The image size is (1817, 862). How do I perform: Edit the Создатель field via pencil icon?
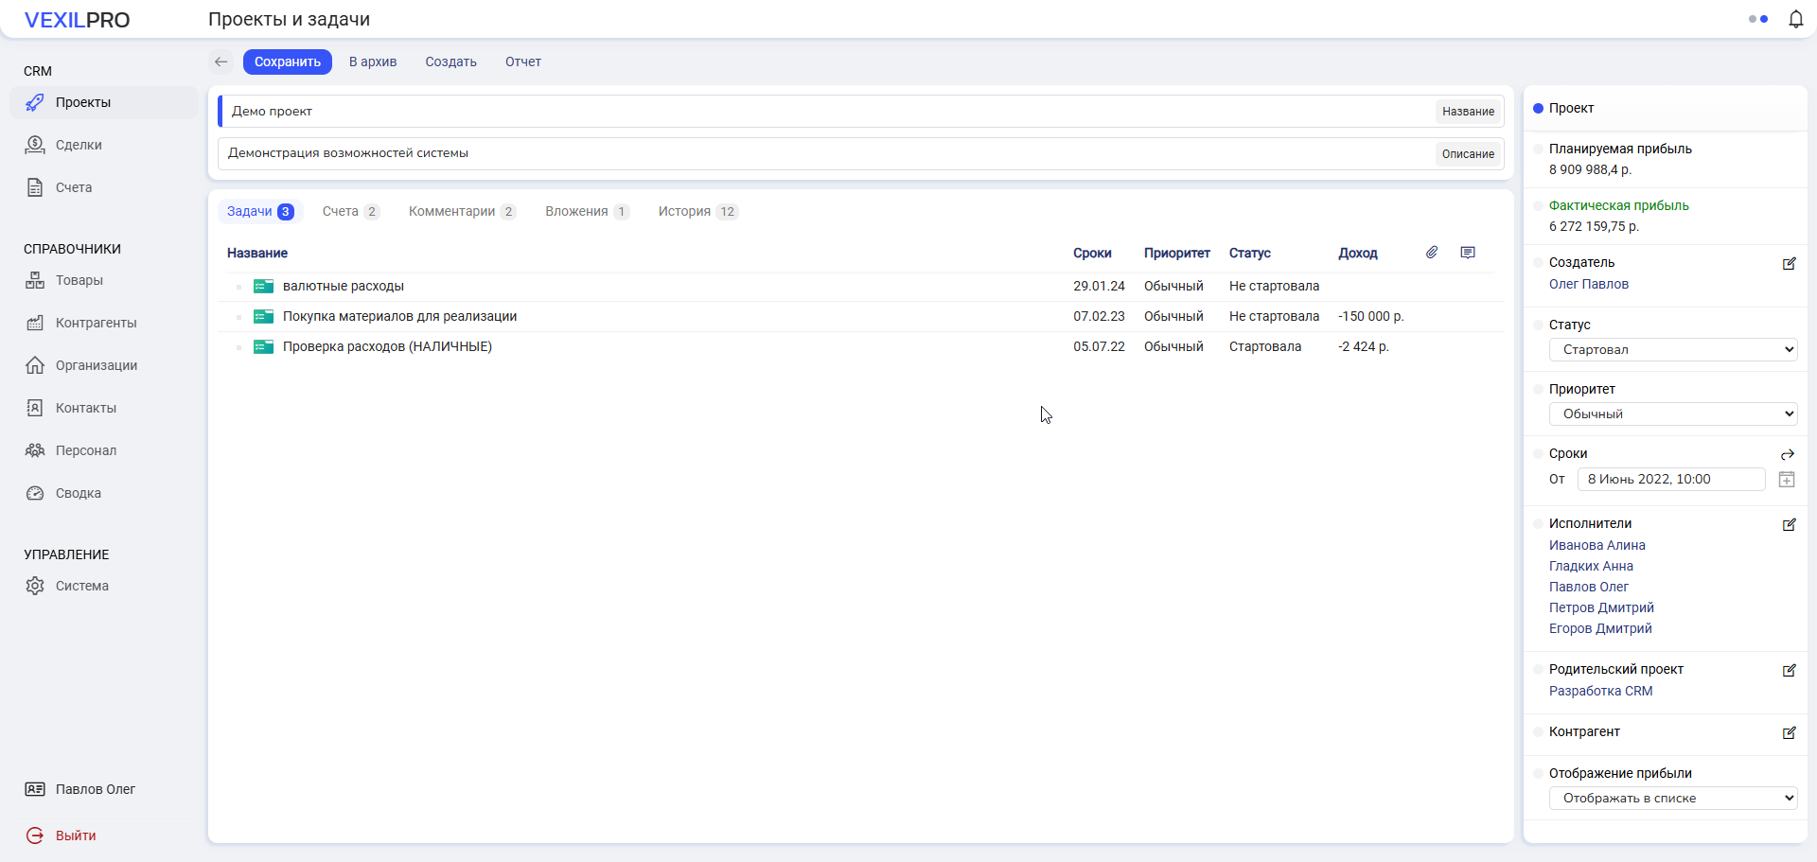pos(1789,264)
